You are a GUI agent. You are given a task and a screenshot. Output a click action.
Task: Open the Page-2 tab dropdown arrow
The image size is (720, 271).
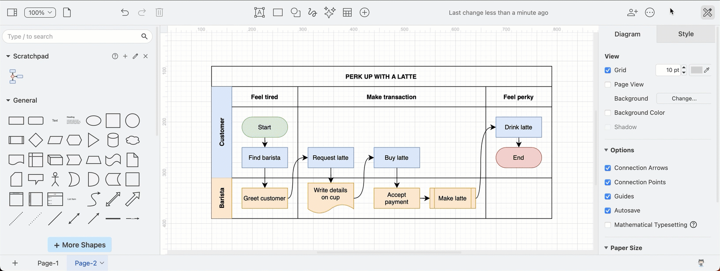(102, 263)
